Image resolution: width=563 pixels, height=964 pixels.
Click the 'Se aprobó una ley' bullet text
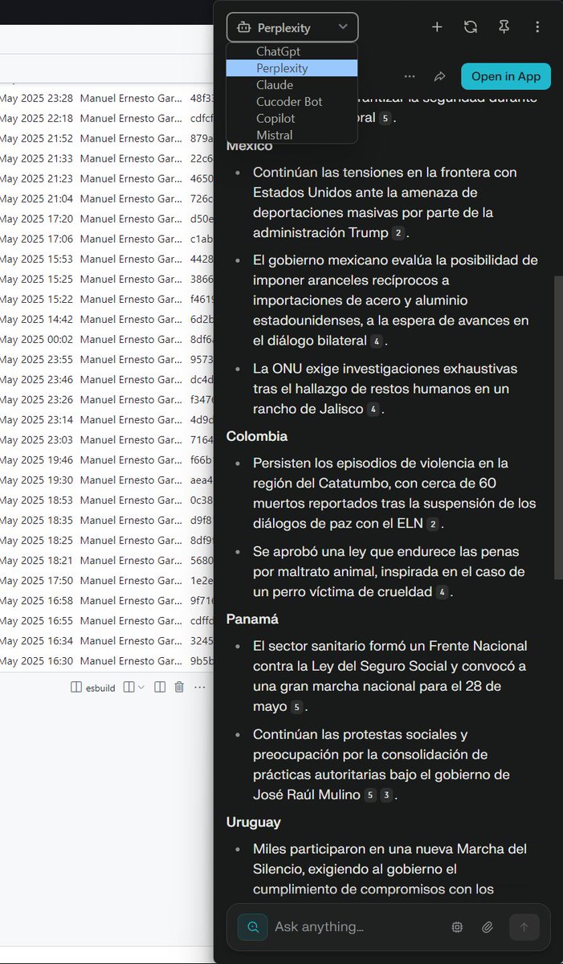point(390,572)
